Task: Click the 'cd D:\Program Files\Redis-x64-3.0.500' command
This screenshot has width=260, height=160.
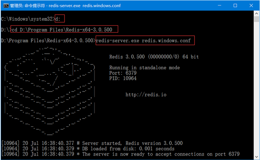Action: pyautogui.click(x=62, y=30)
